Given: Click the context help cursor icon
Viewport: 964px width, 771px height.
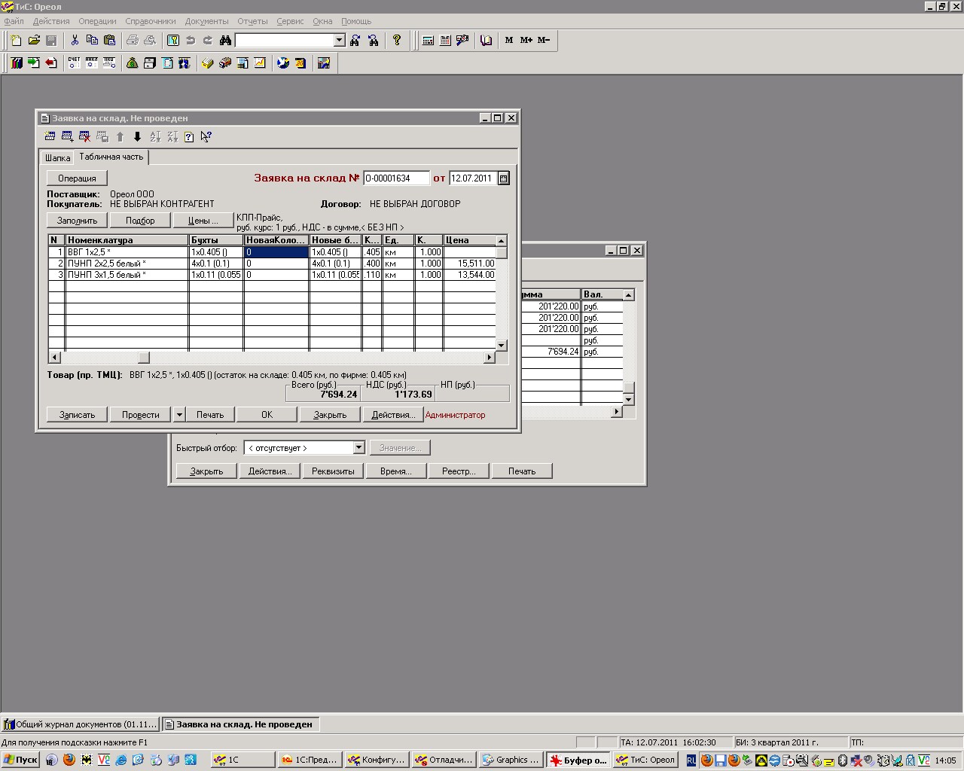Looking at the screenshot, I should point(206,136).
